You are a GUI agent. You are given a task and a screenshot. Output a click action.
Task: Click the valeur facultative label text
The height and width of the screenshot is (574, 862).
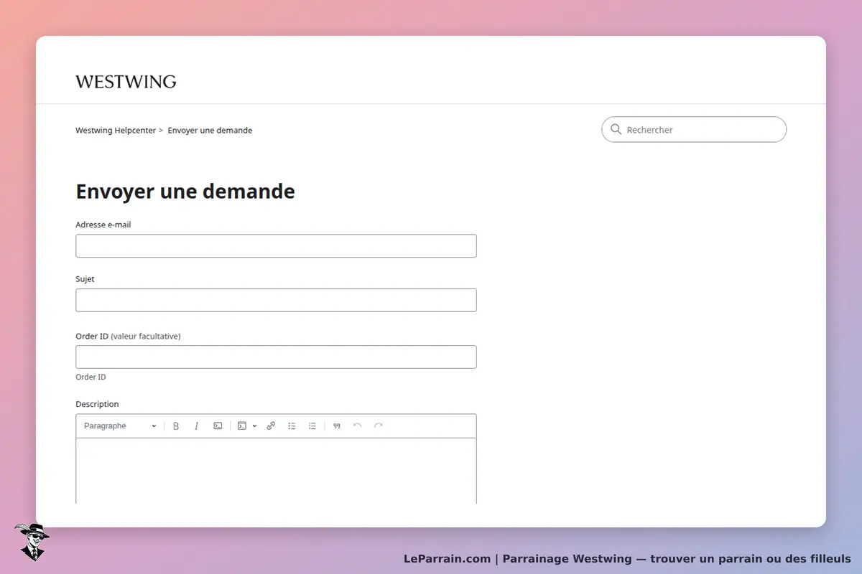pos(146,336)
